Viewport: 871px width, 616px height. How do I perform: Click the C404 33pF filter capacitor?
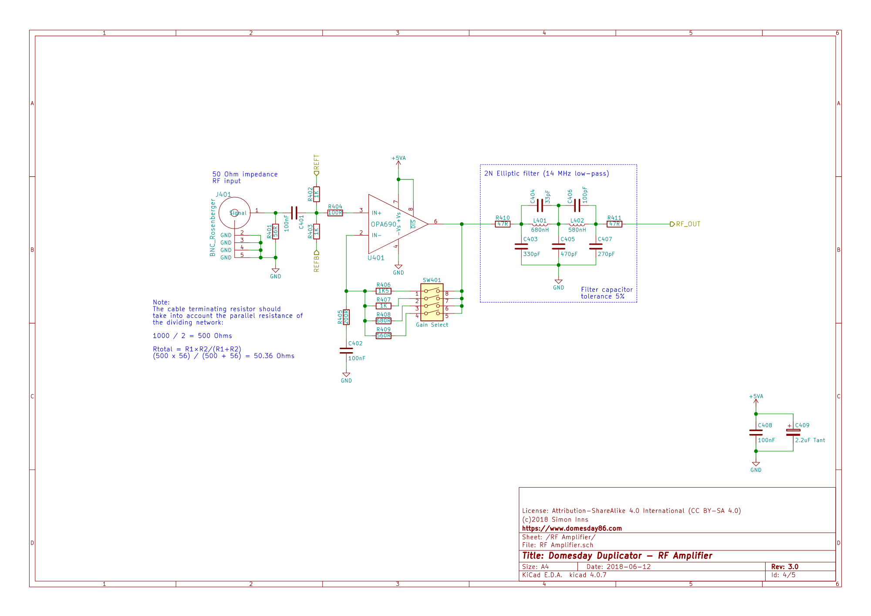[540, 205]
